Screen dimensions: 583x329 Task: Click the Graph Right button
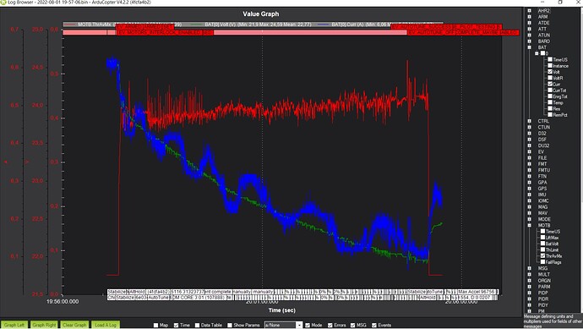tap(44, 325)
